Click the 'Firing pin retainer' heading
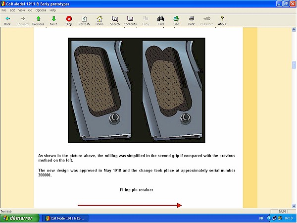Image resolution: width=297 pixels, height=223 pixels. tap(137, 190)
